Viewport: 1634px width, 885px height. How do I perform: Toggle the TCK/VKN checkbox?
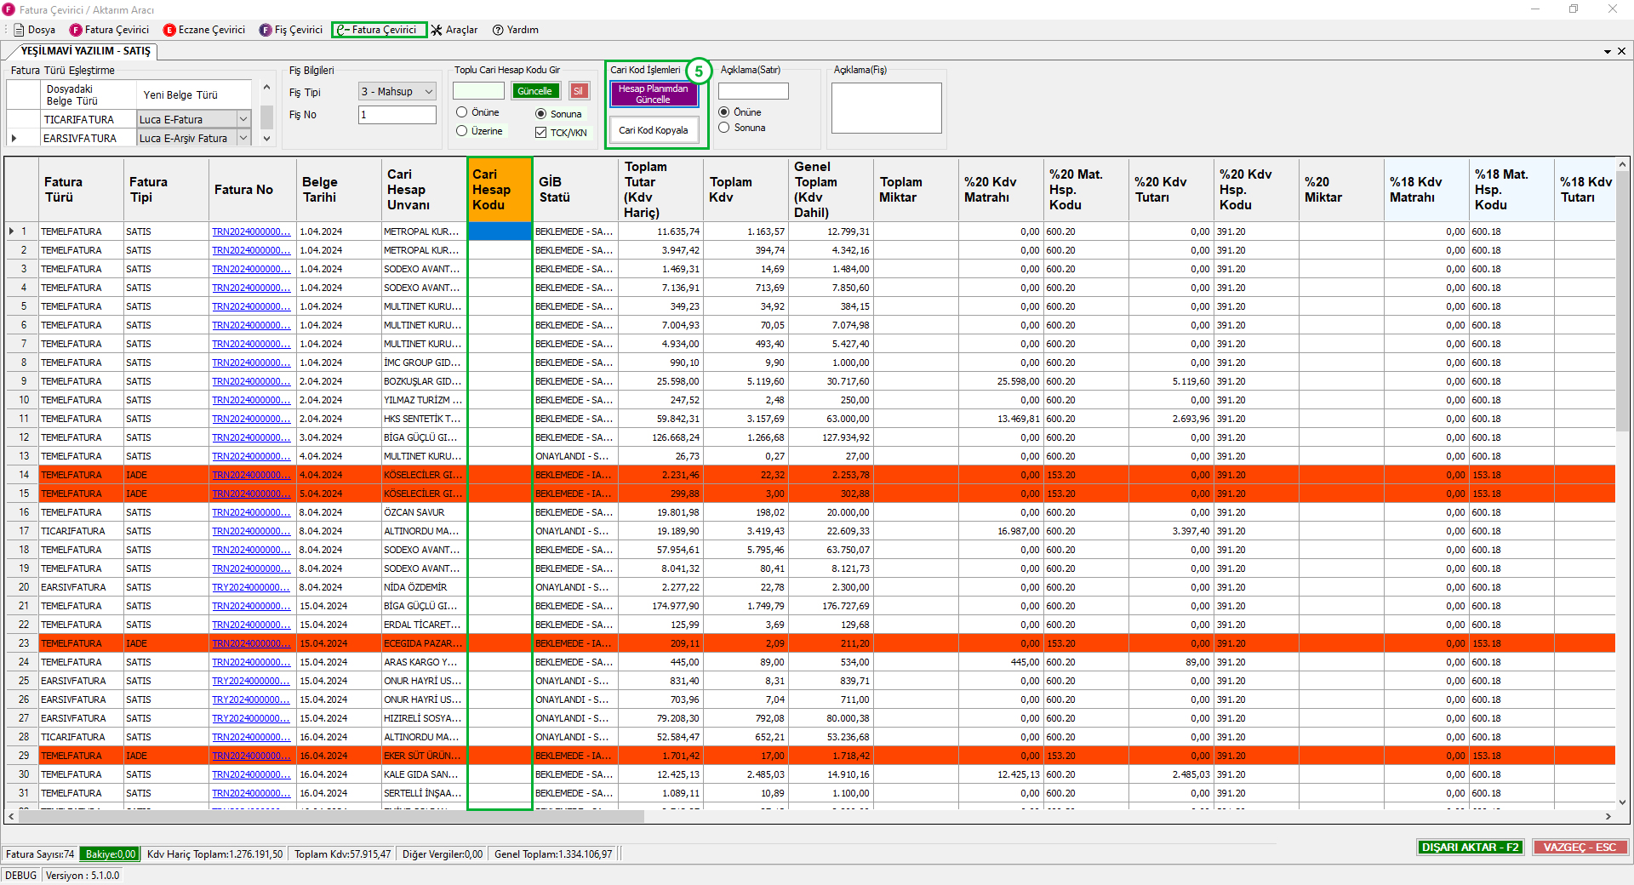point(540,133)
